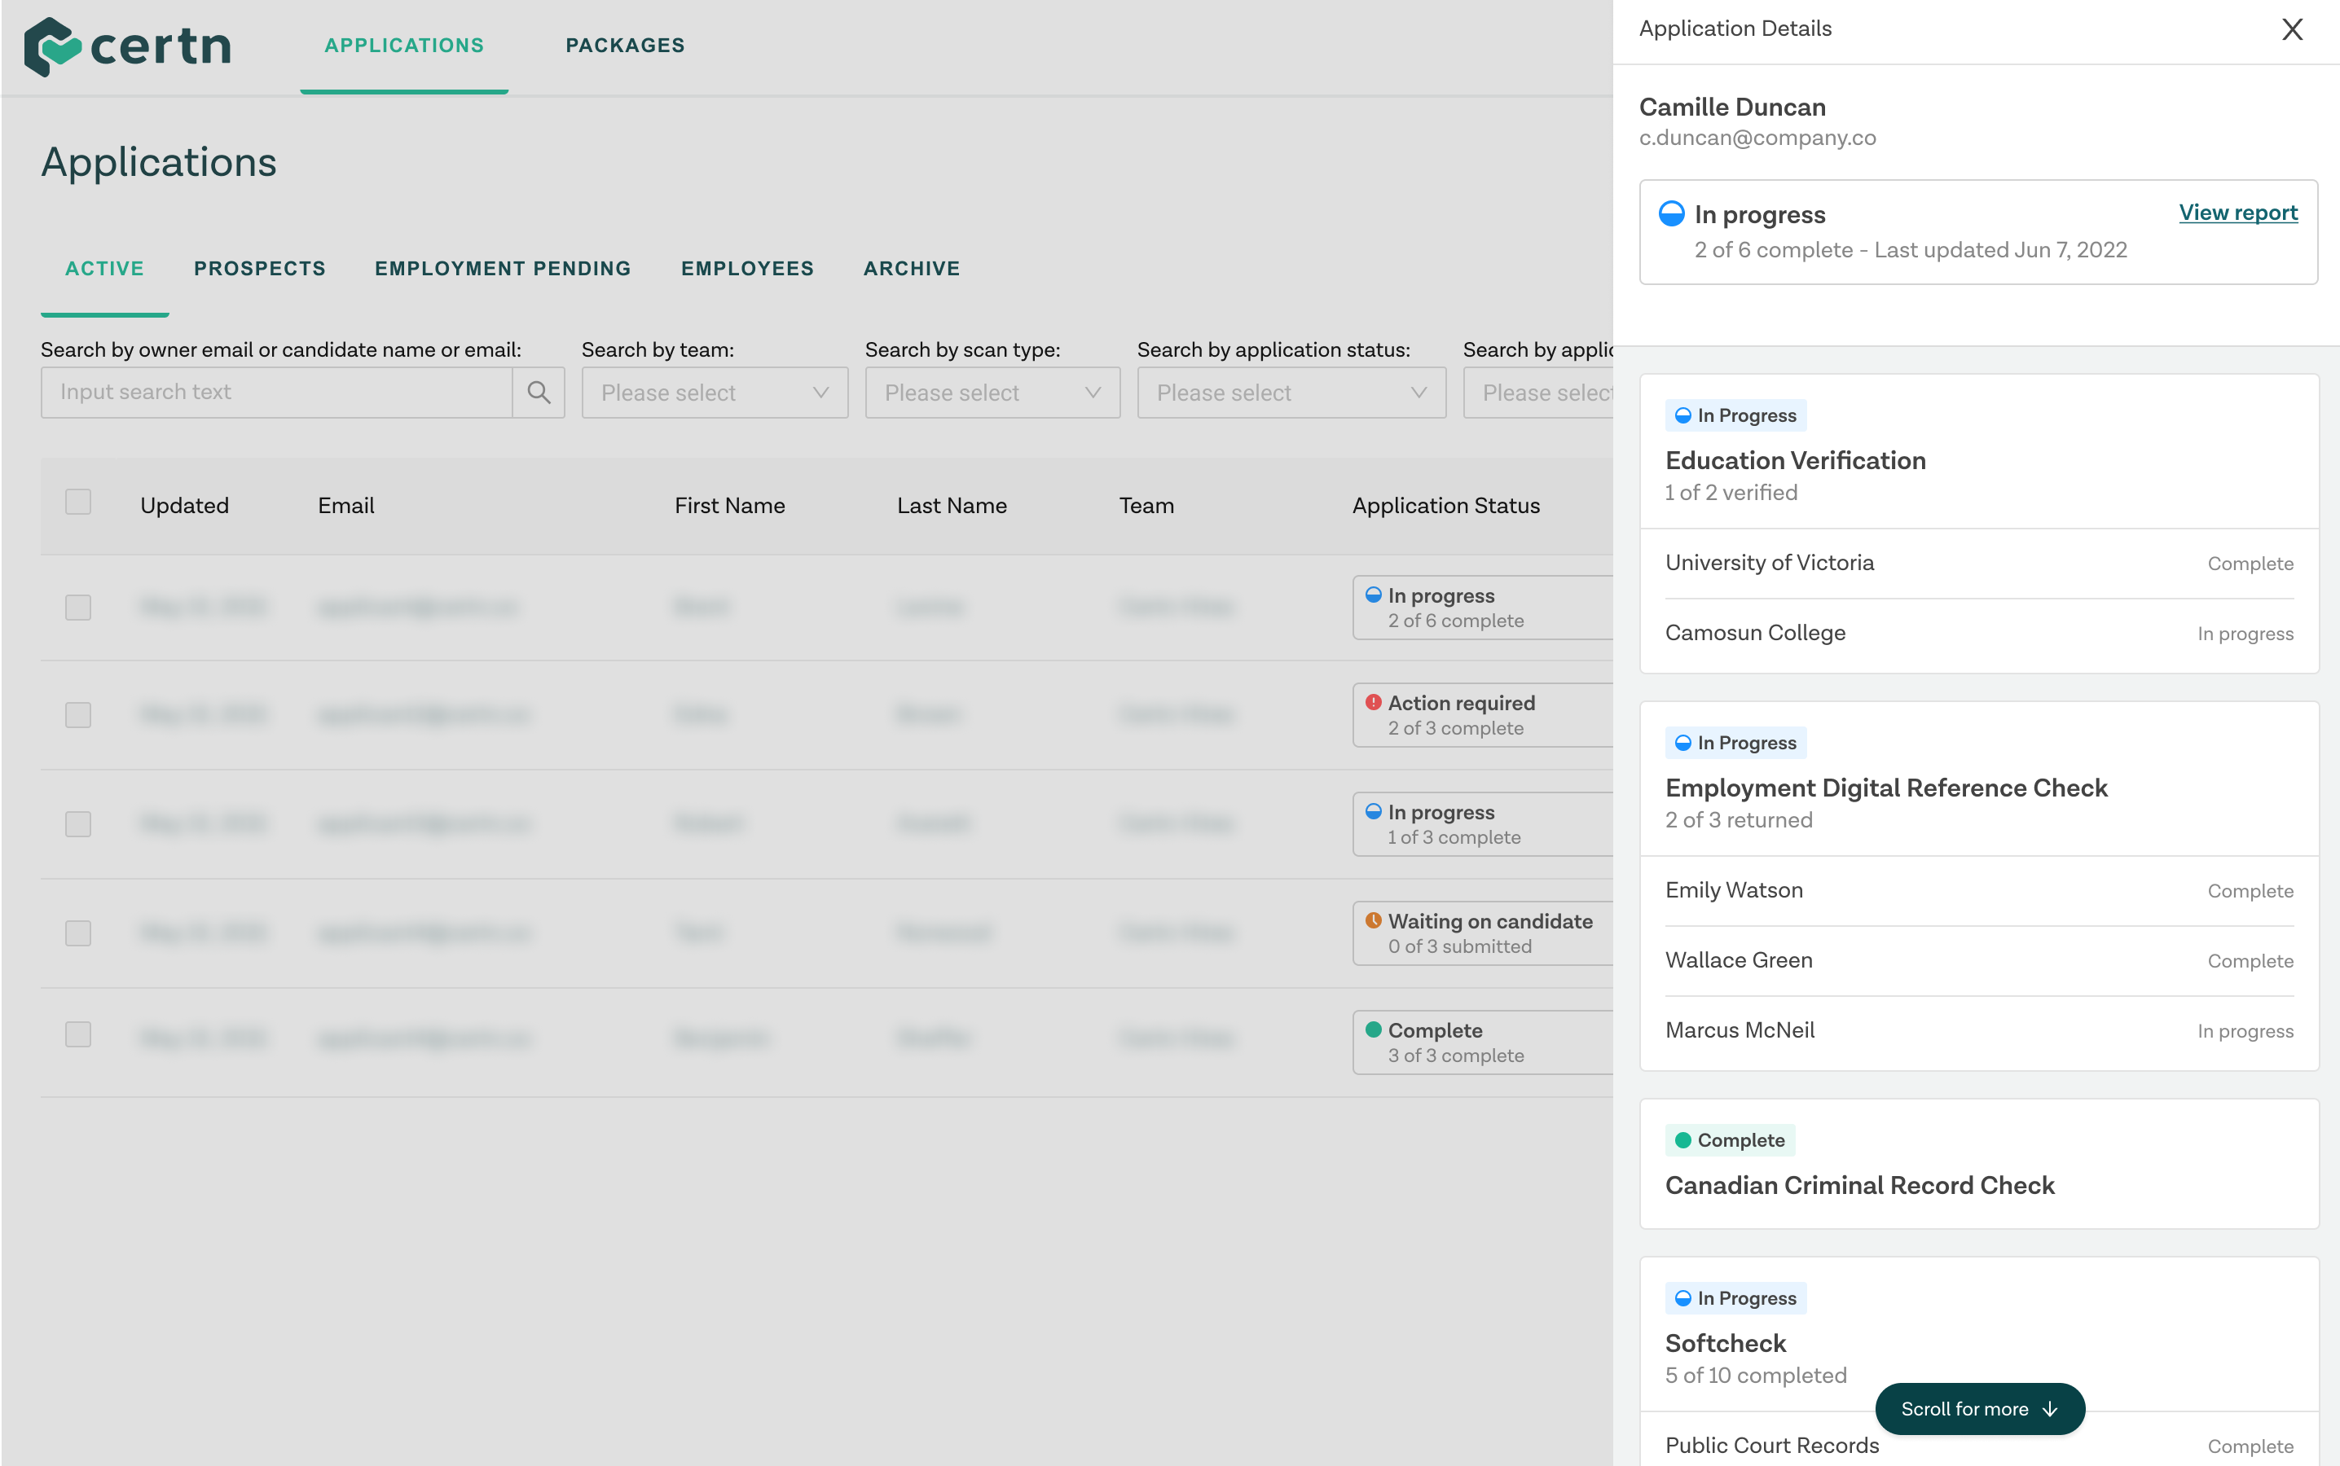Open the Search by application status dropdown

1291,393
